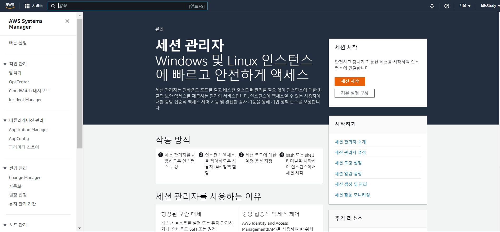Close the AWS Systems Manager sidebar
The width and height of the screenshot is (500, 232).
67,21
